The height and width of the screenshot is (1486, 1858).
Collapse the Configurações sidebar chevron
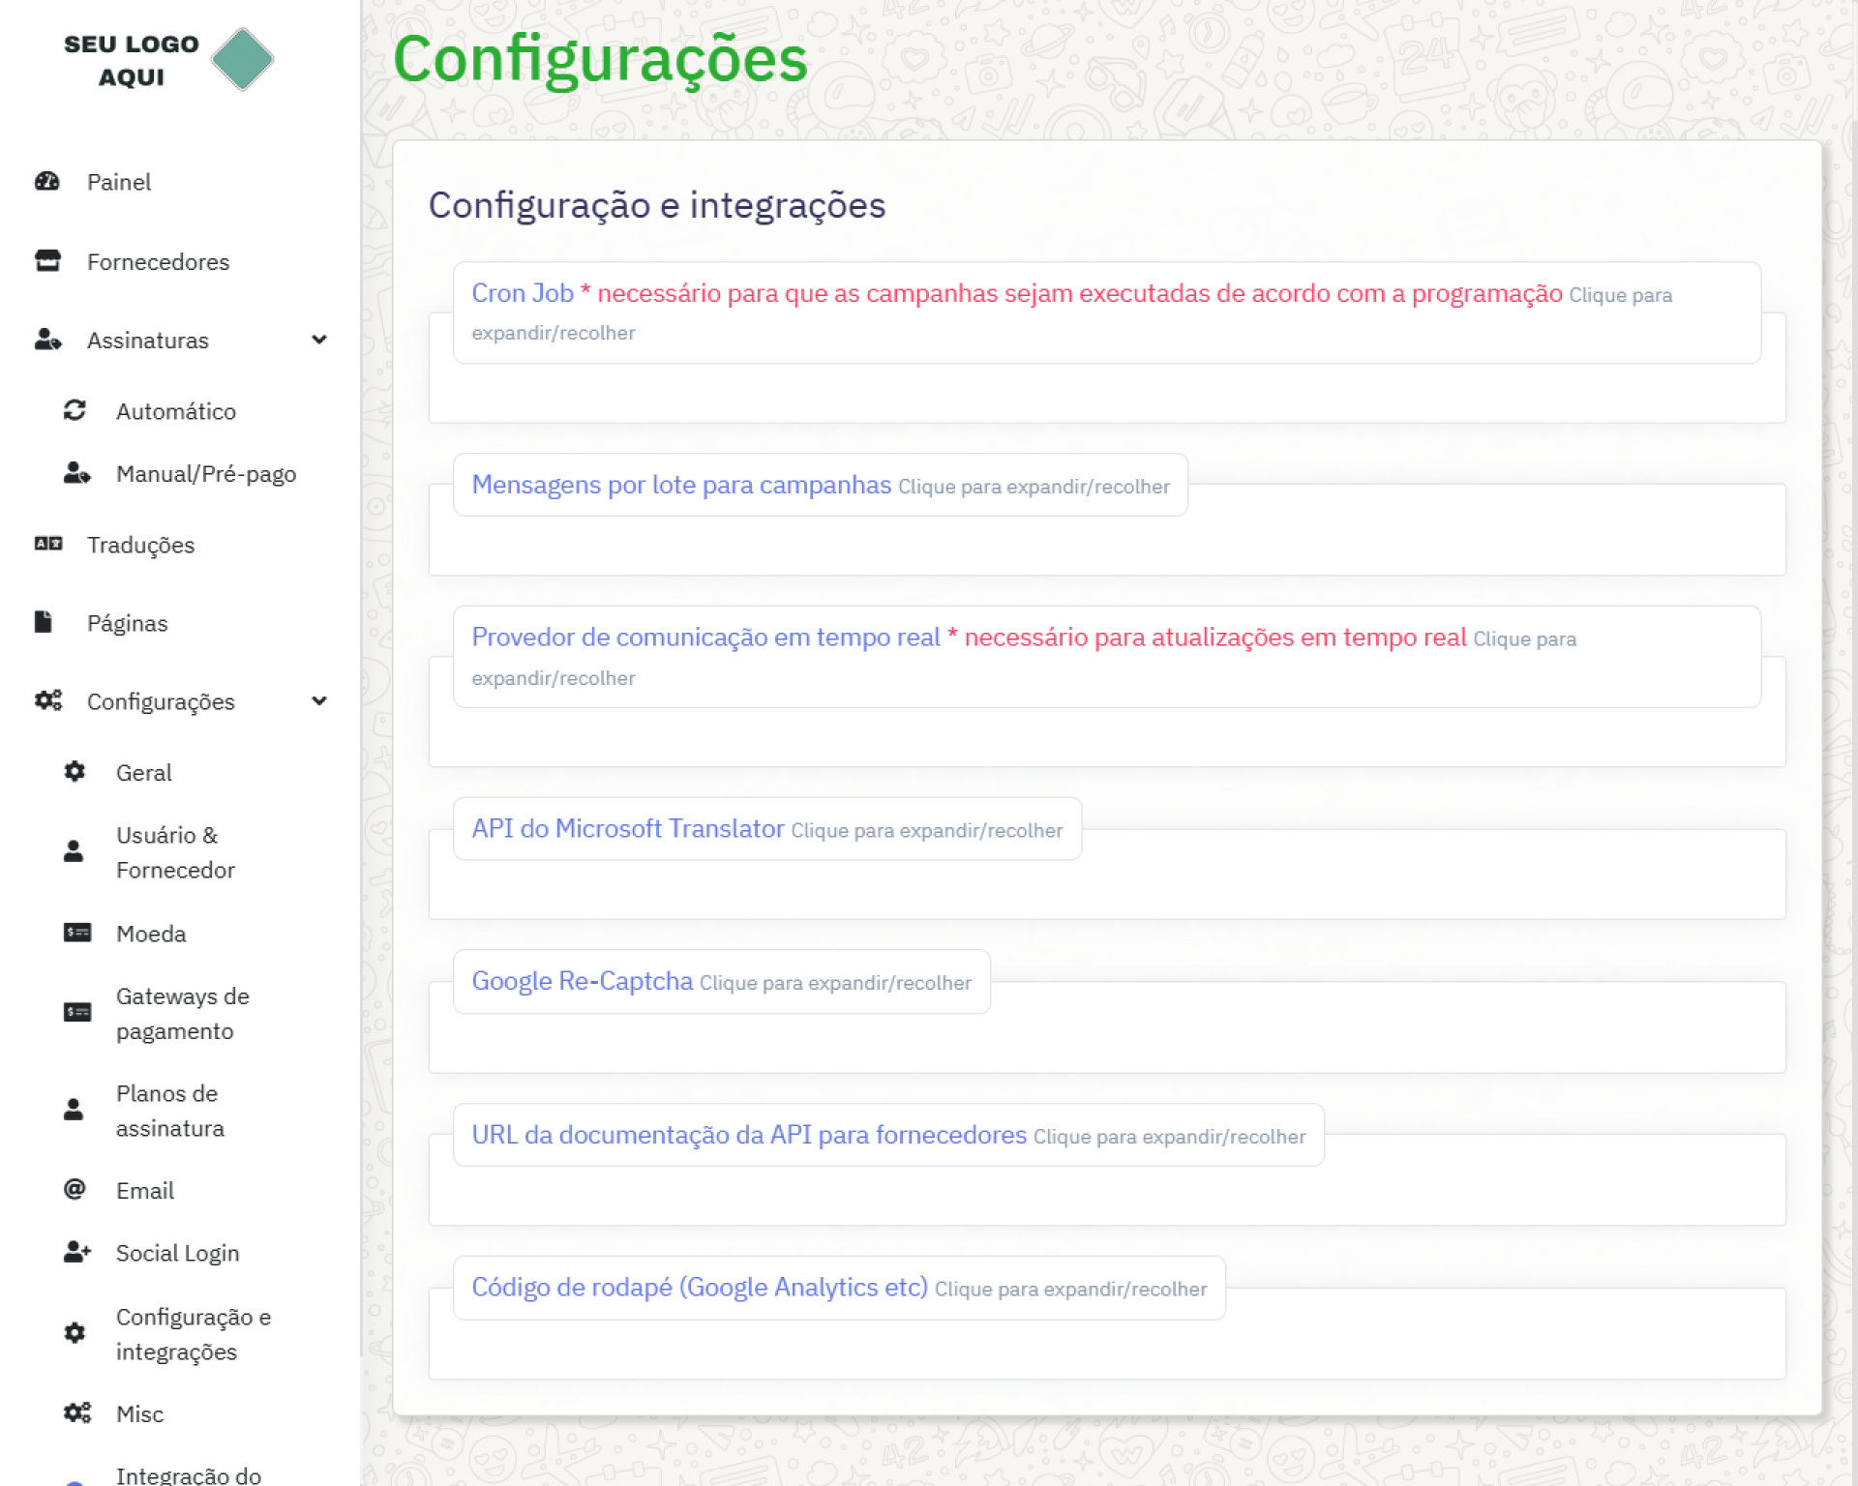click(x=319, y=700)
